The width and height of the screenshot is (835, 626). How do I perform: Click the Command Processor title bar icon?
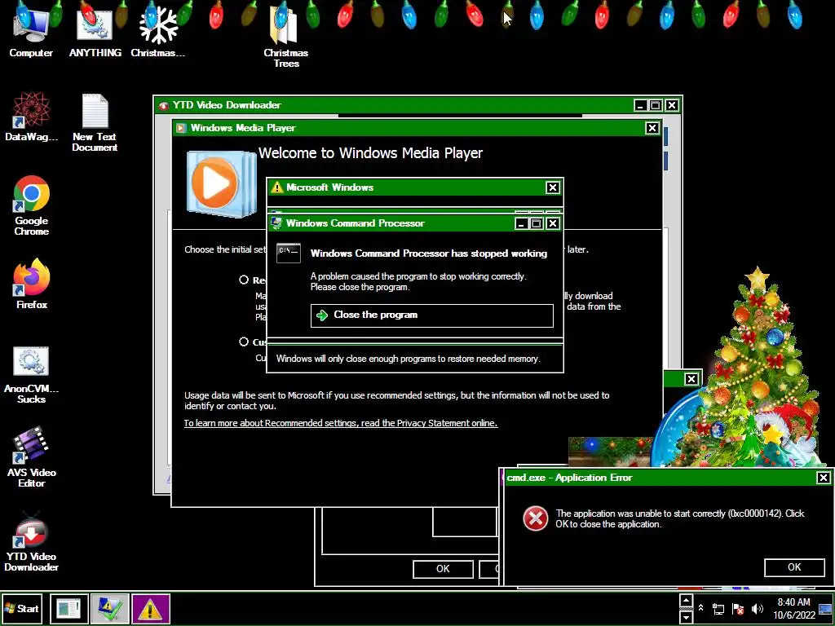click(x=276, y=223)
